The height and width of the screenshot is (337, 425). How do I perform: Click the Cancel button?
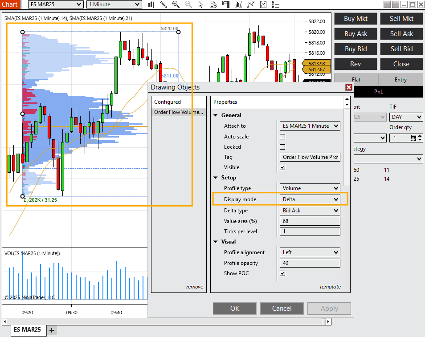tap(282, 309)
